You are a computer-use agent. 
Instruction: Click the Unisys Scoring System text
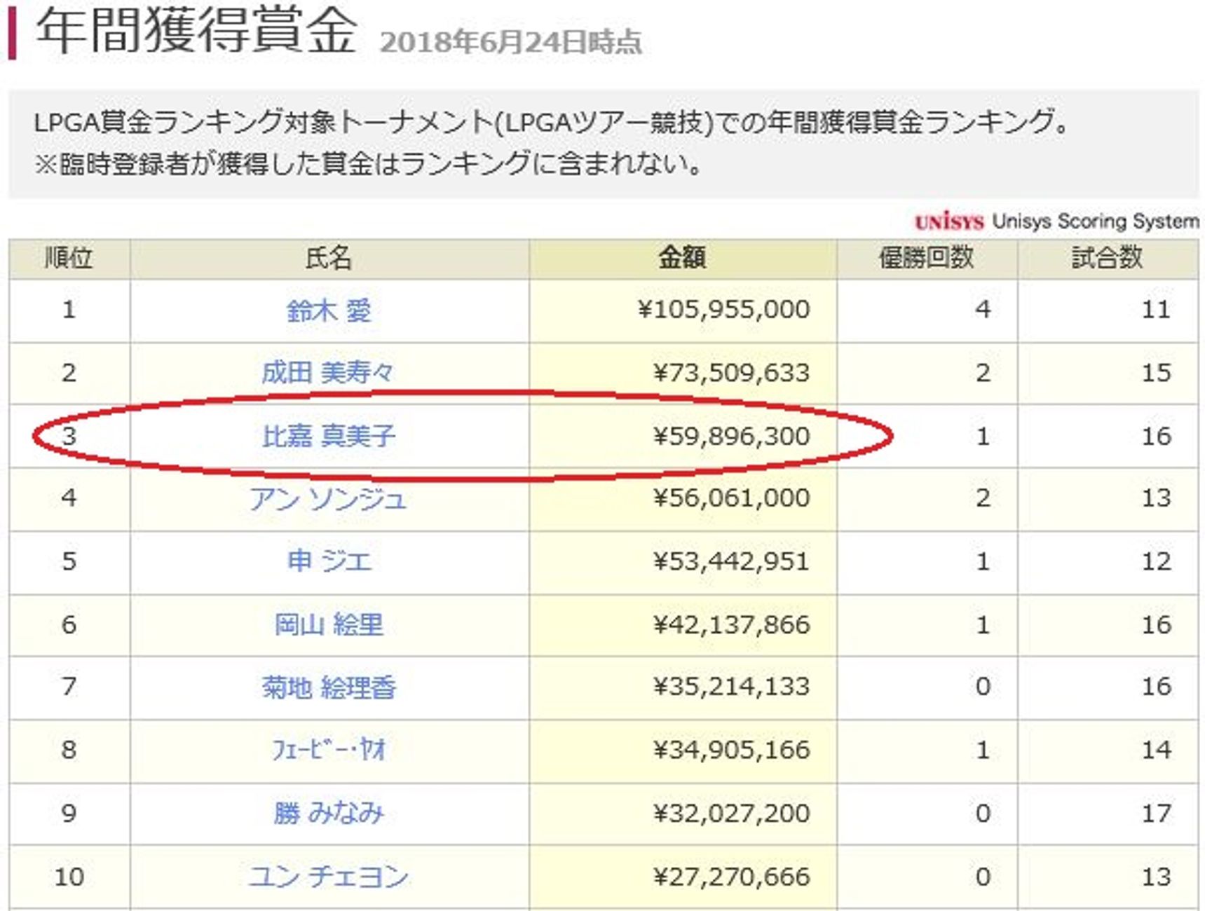point(1096,221)
